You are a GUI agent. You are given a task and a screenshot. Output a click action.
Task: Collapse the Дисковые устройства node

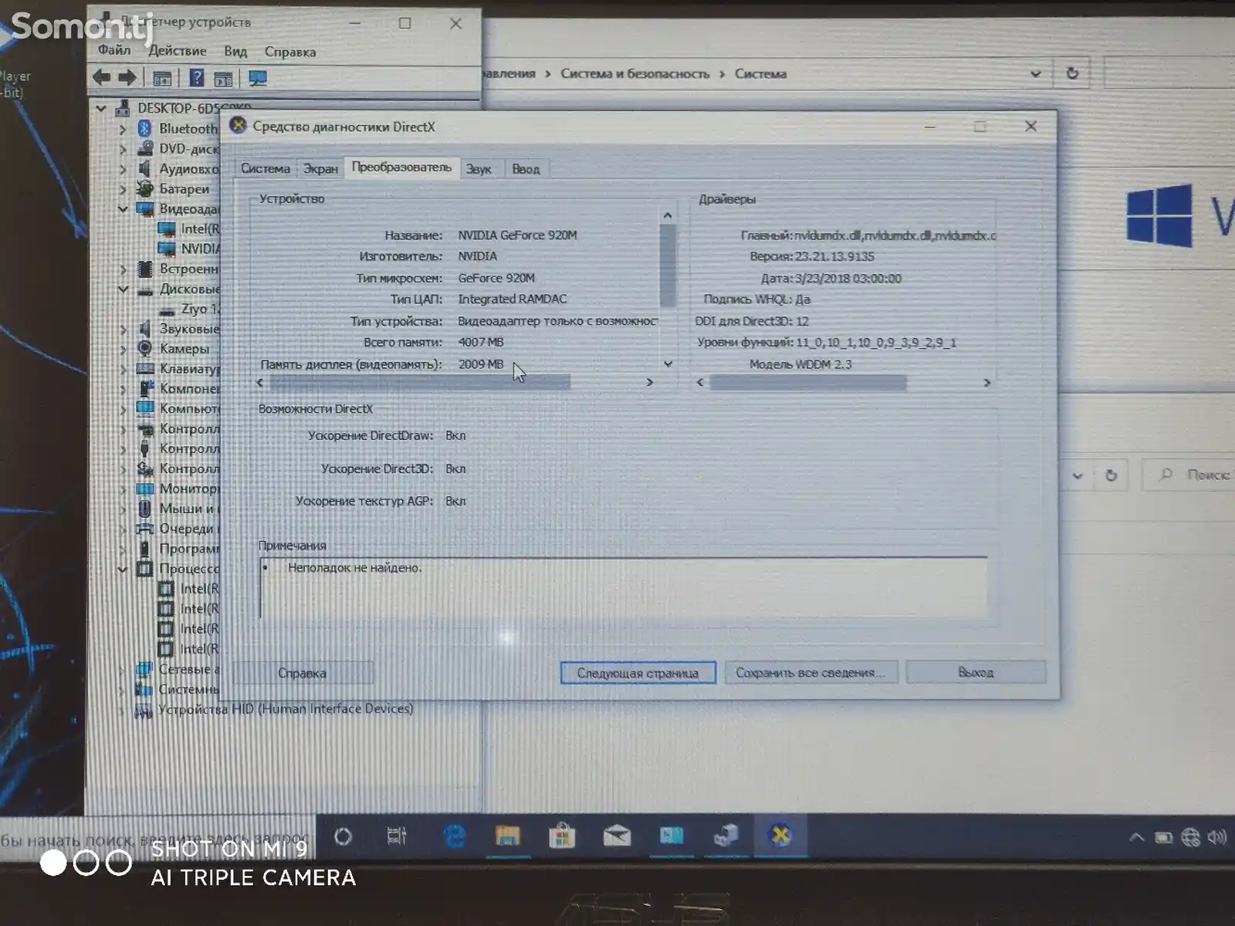(123, 289)
